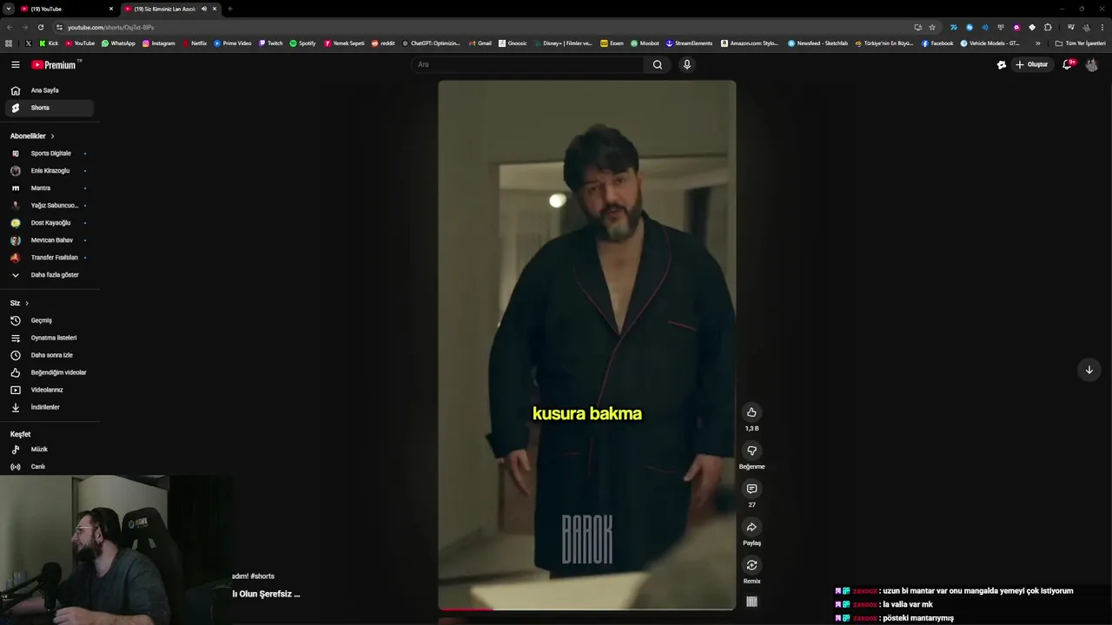Open the sound thumbnail under Remix
The height and width of the screenshot is (625, 1112).
pyautogui.click(x=751, y=602)
